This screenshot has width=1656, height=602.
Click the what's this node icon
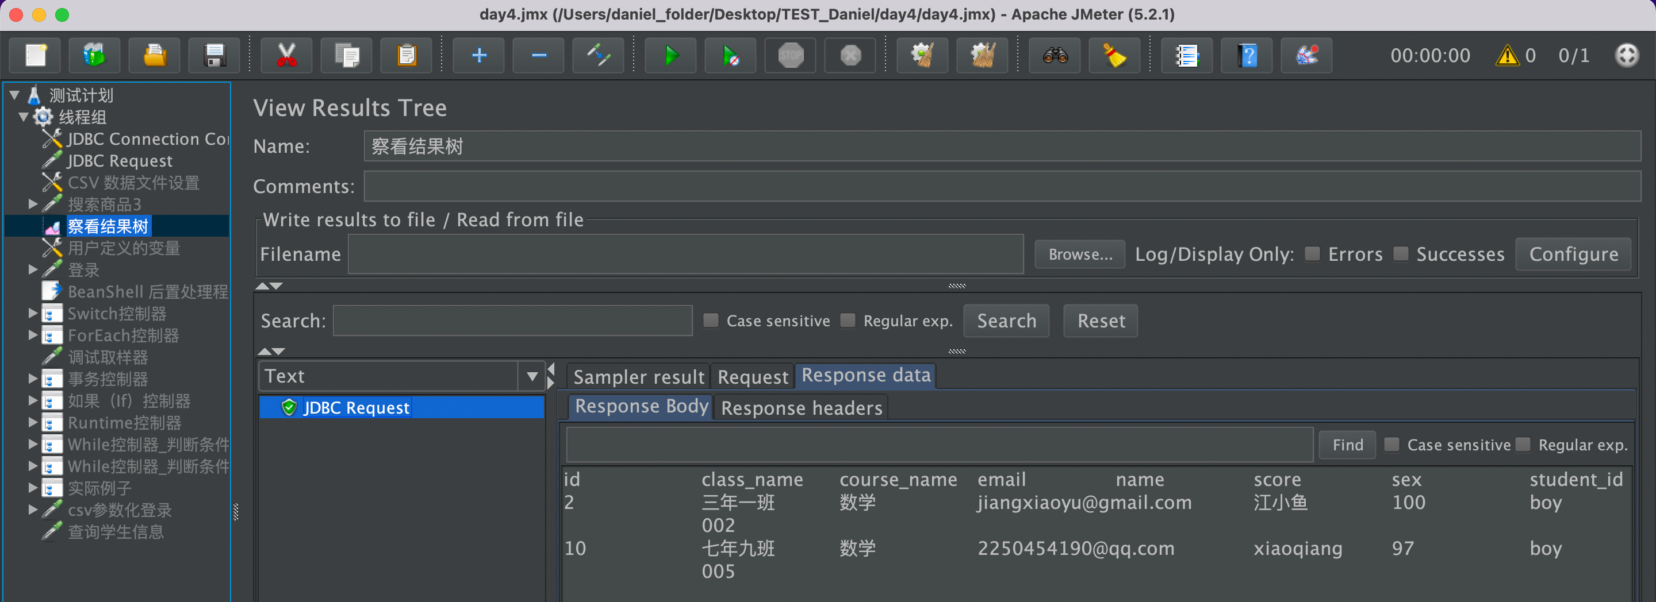point(1307,55)
